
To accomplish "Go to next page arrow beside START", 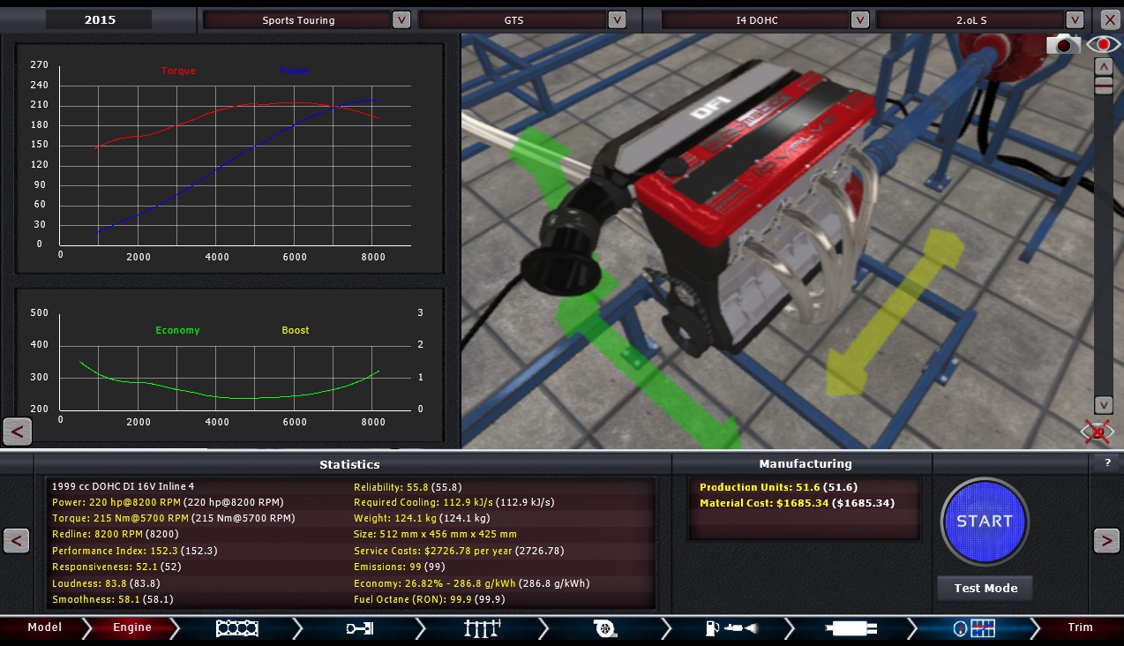I will click(1106, 540).
